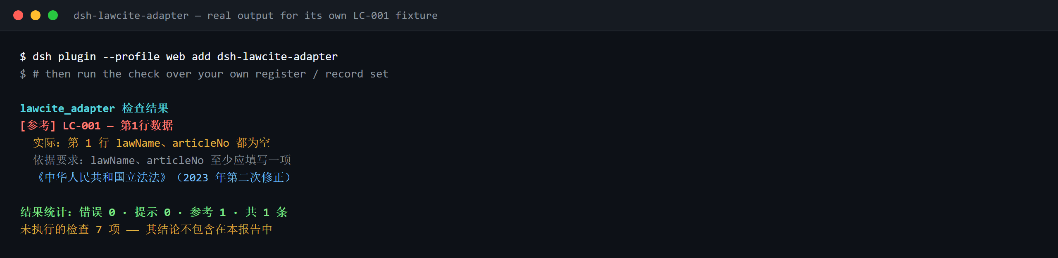Click the red close window dot
Screen dimensions: 1058x258
pyautogui.click(x=18, y=15)
